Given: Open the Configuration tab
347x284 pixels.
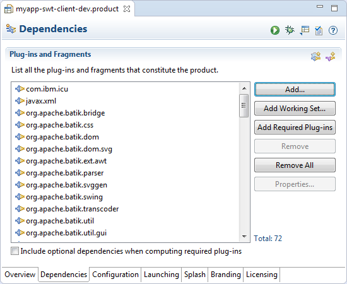Looking at the screenshot, I should pos(115,275).
